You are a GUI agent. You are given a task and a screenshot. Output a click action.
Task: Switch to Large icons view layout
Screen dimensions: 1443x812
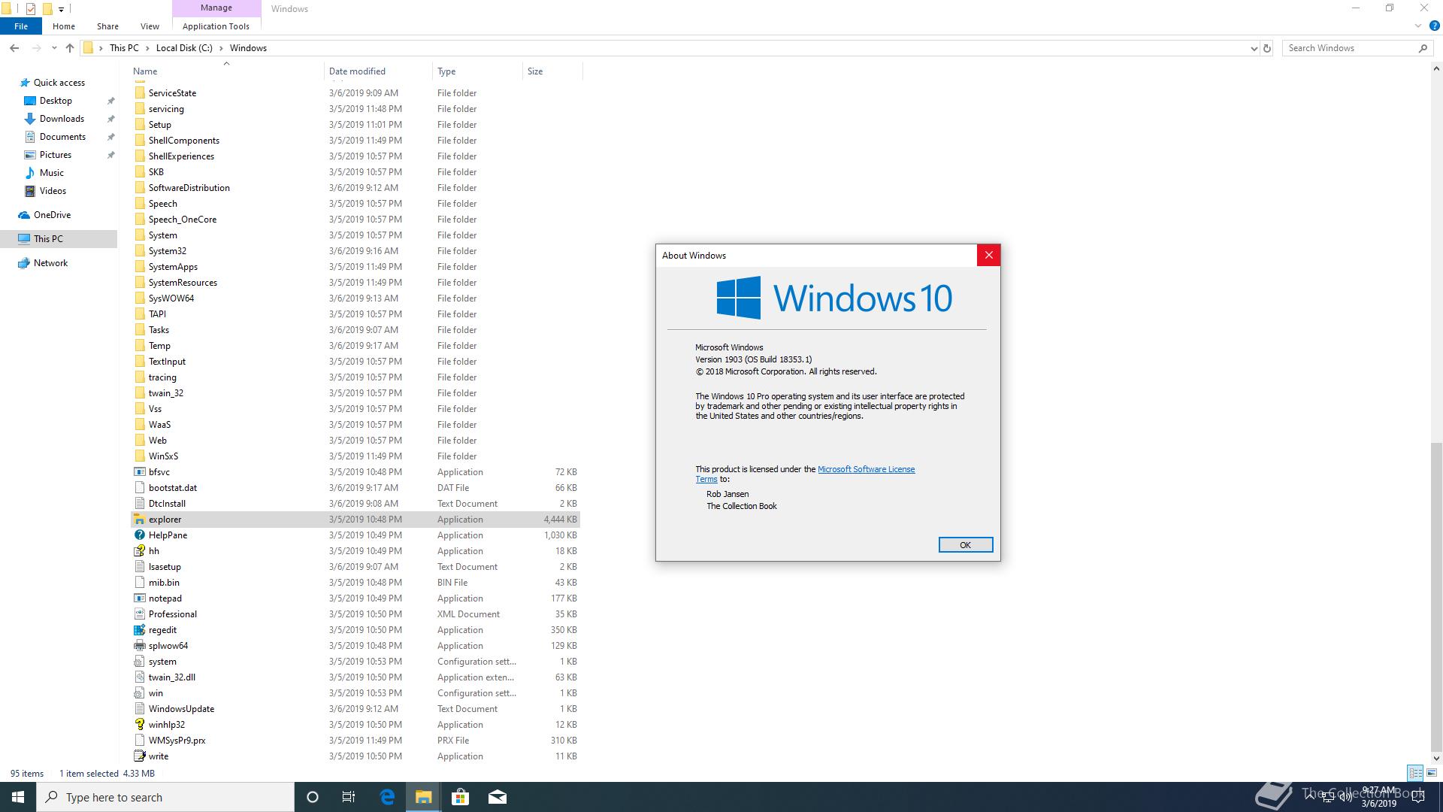[1432, 773]
